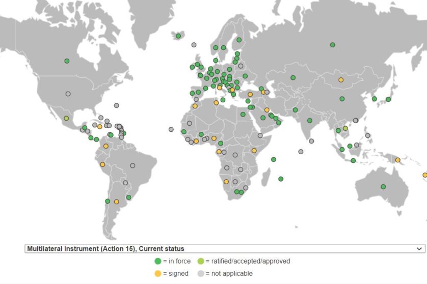Select the gray Botswana marker
This screenshot has height=284, width=427.
coord(235,182)
